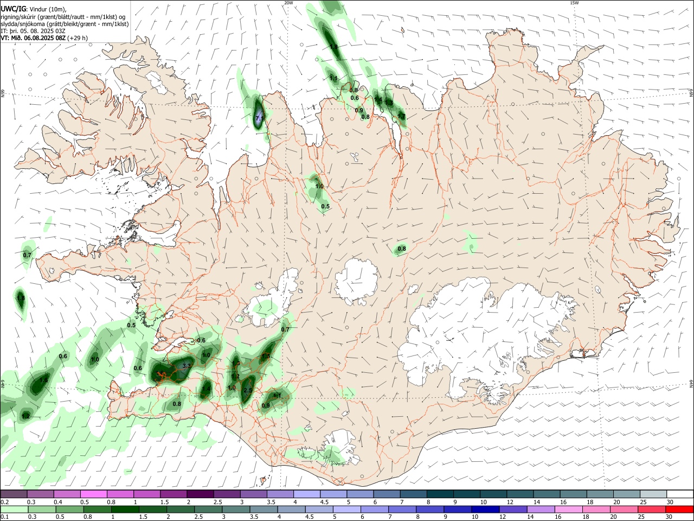Click the deep blue 10–12 rain legend swatch
Image resolution: width=694 pixels, height=521 pixels.
tap(485, 509)
